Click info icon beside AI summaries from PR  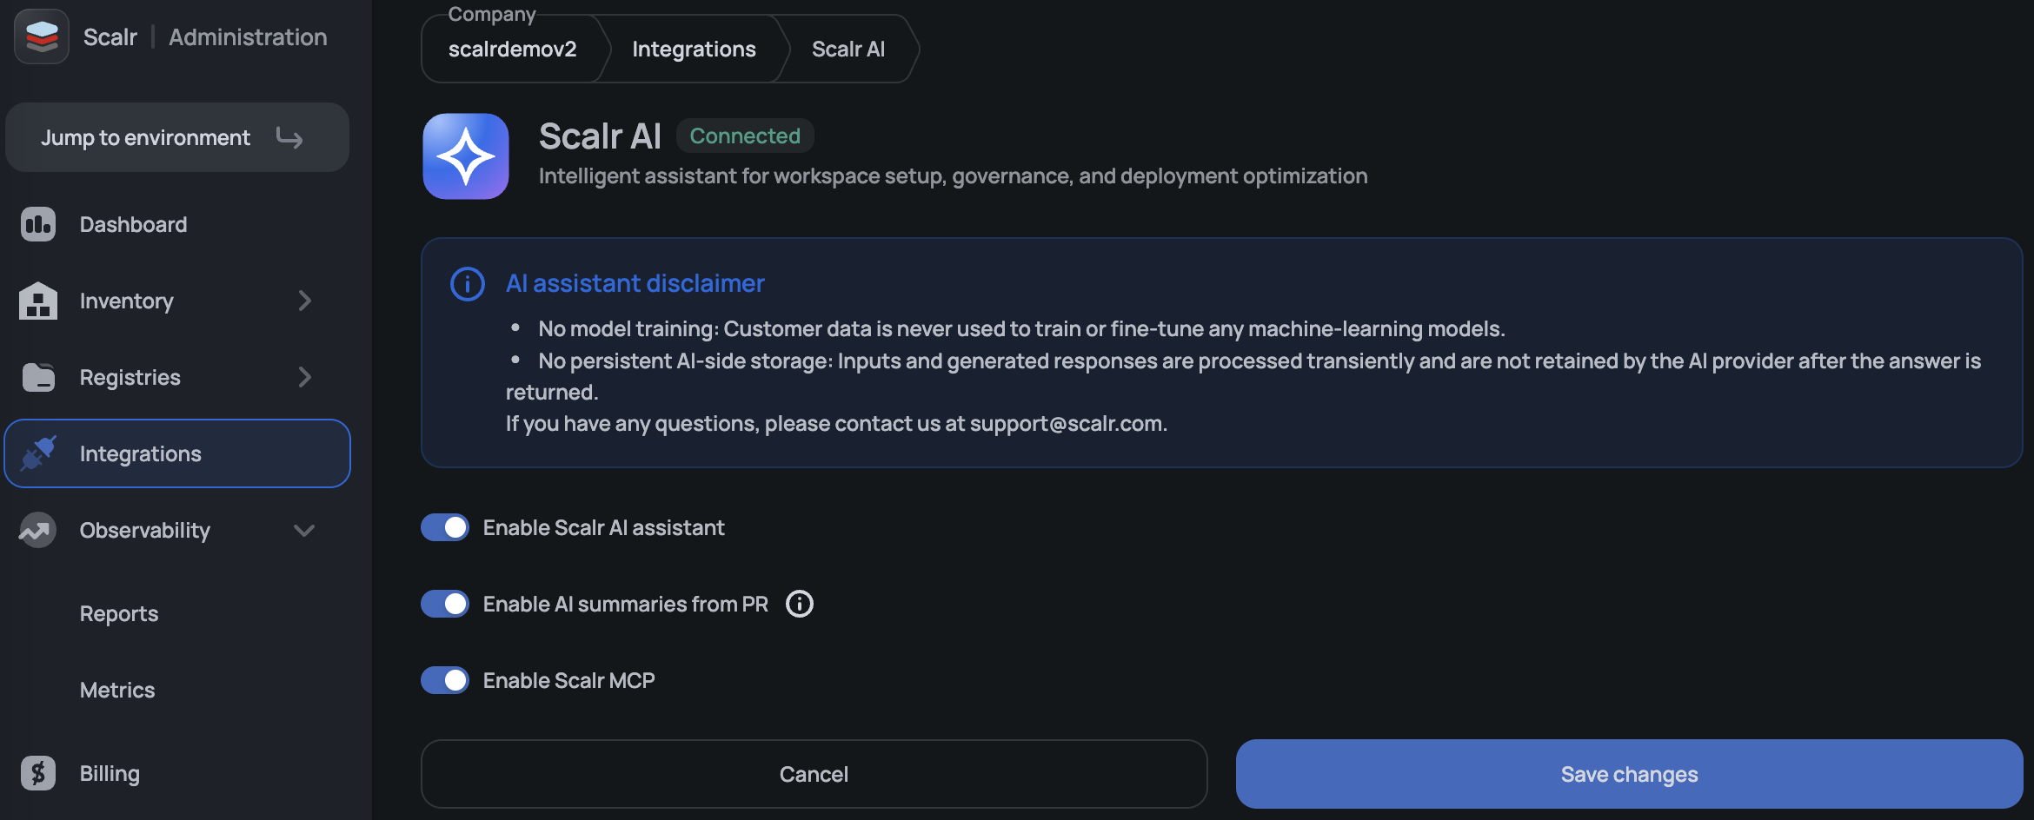tap(800, 604)
